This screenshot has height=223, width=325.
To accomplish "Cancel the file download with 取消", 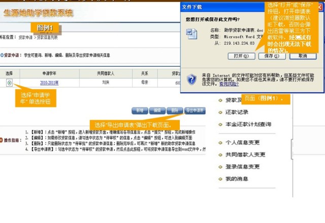I will [302, 56].
